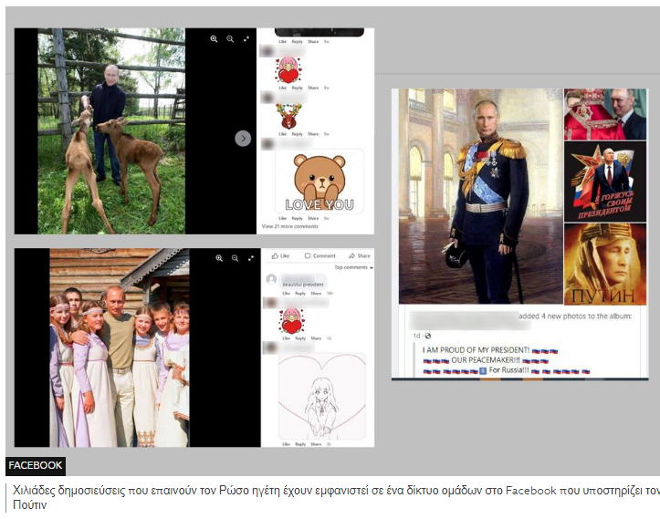Share the group photo post

360,255
